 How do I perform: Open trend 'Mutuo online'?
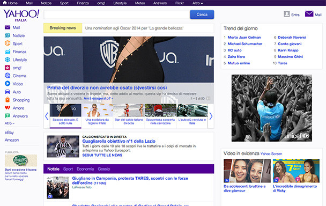click(x=239, y=63)
